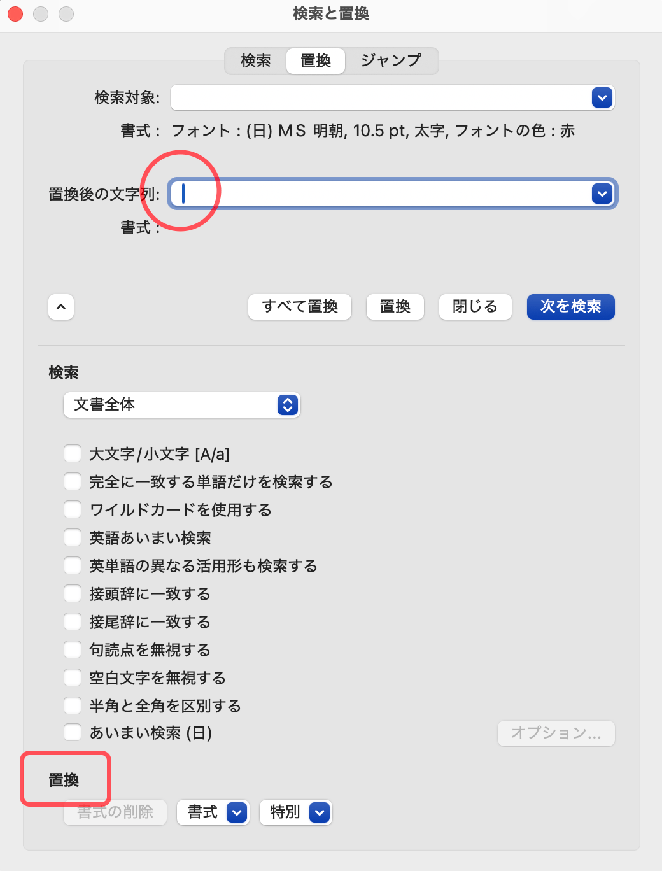Check 完全に一致する単語だけを検索する

click(x=72, y=481)
